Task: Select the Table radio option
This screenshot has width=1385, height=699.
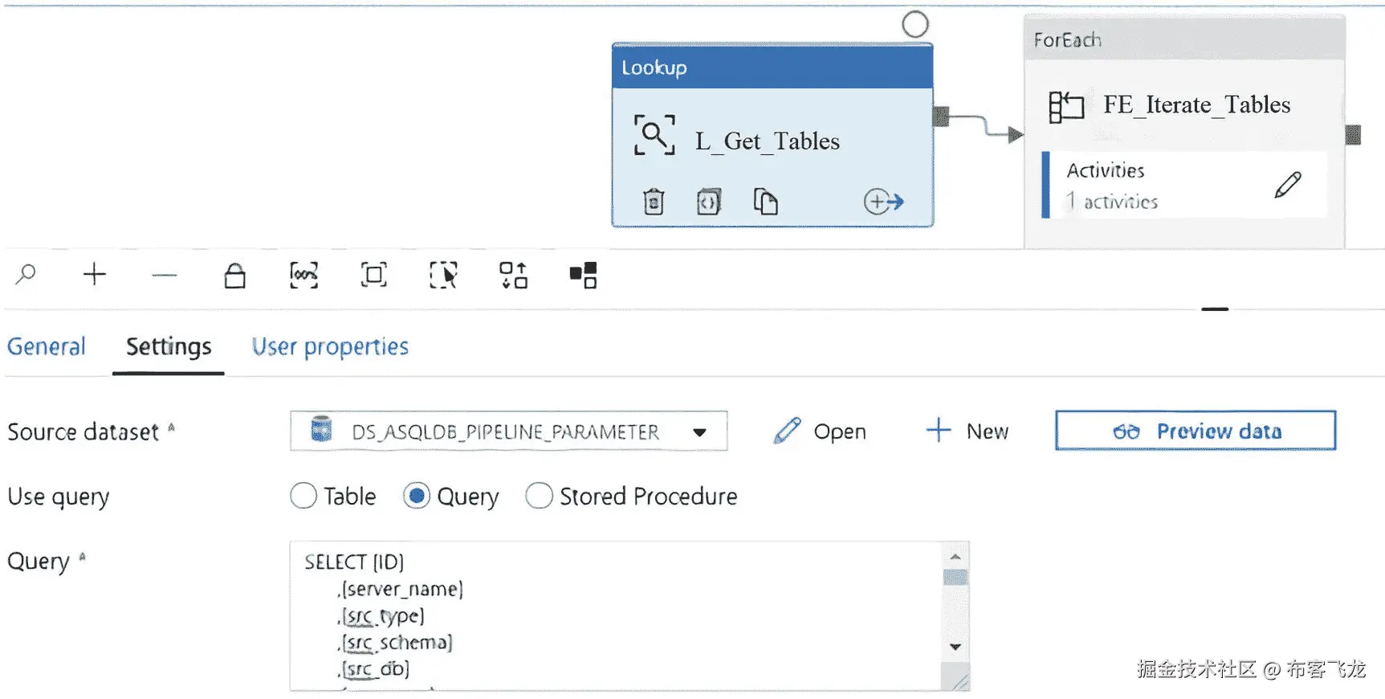Action: click(303, 496)
